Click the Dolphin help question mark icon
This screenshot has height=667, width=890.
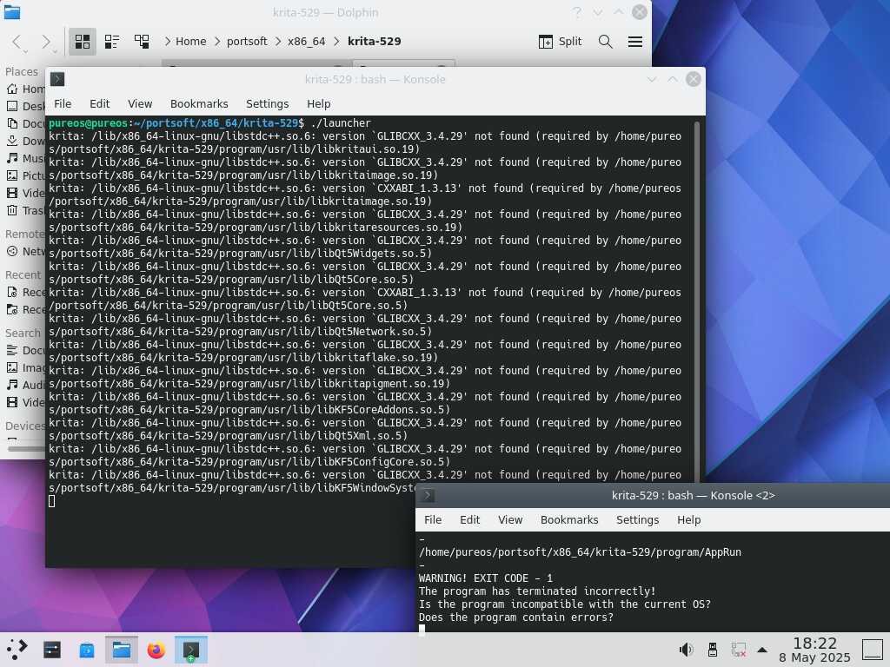pyautogui.click(x=577, y=12)
